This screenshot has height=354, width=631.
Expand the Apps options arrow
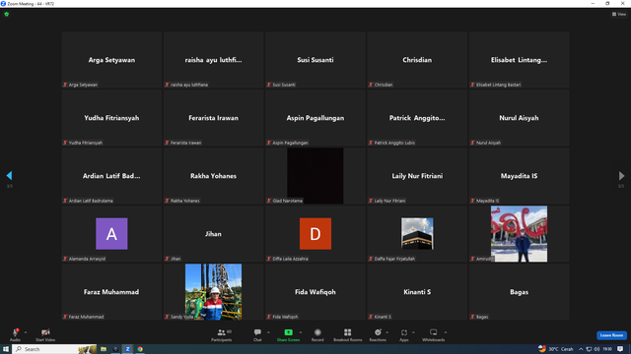click(x=413, y=332)
